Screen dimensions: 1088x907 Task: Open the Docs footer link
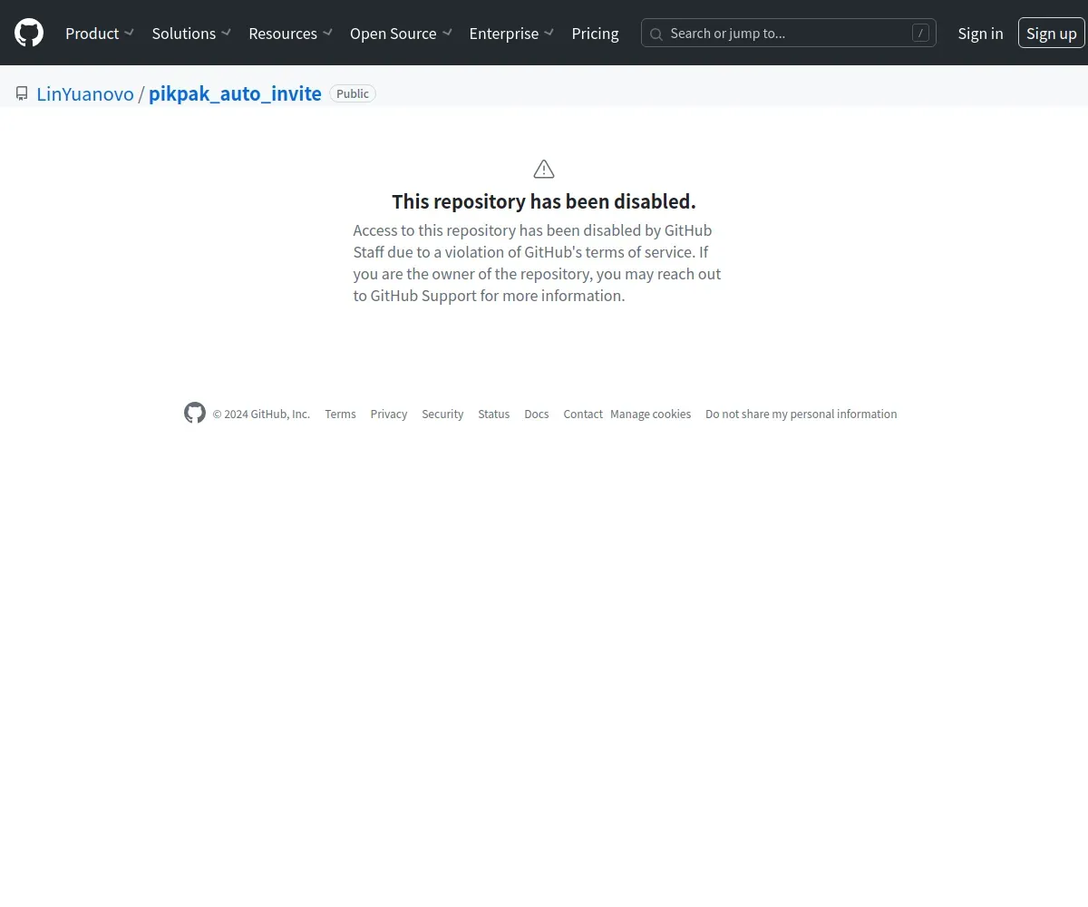click(537, 414)
